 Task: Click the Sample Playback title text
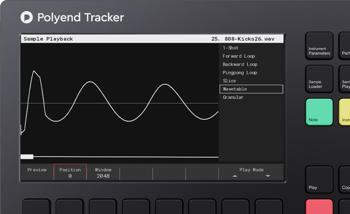(x=48, y=39)
